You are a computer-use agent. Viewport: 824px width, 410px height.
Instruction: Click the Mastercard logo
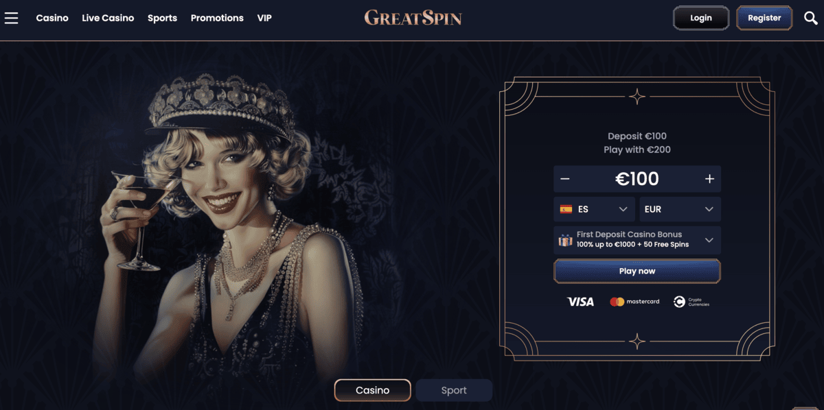[x=634, y=302]
